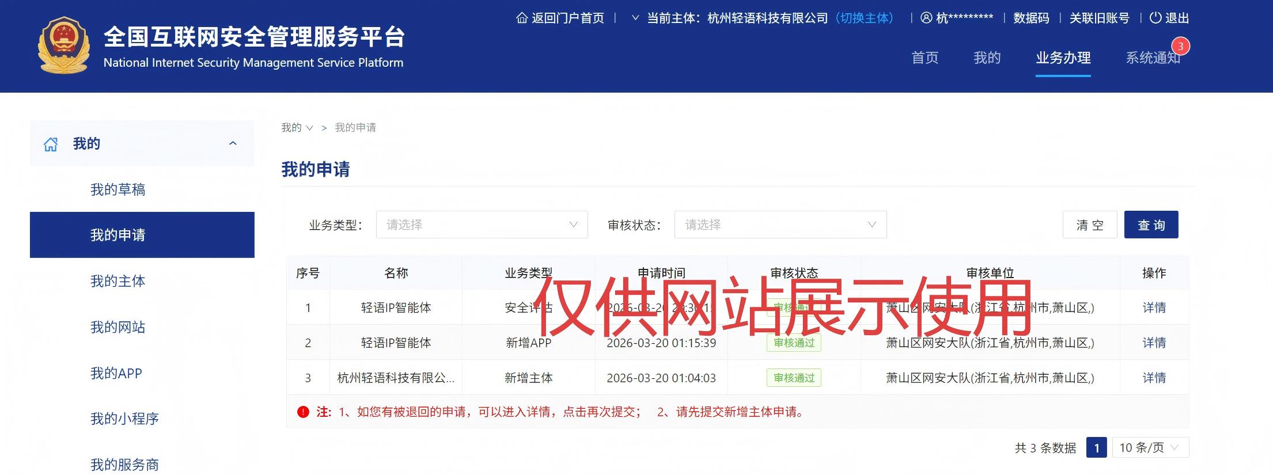Open 我的网站 in the sidebar
The image size is (1273, 475).
click(118, 327)
